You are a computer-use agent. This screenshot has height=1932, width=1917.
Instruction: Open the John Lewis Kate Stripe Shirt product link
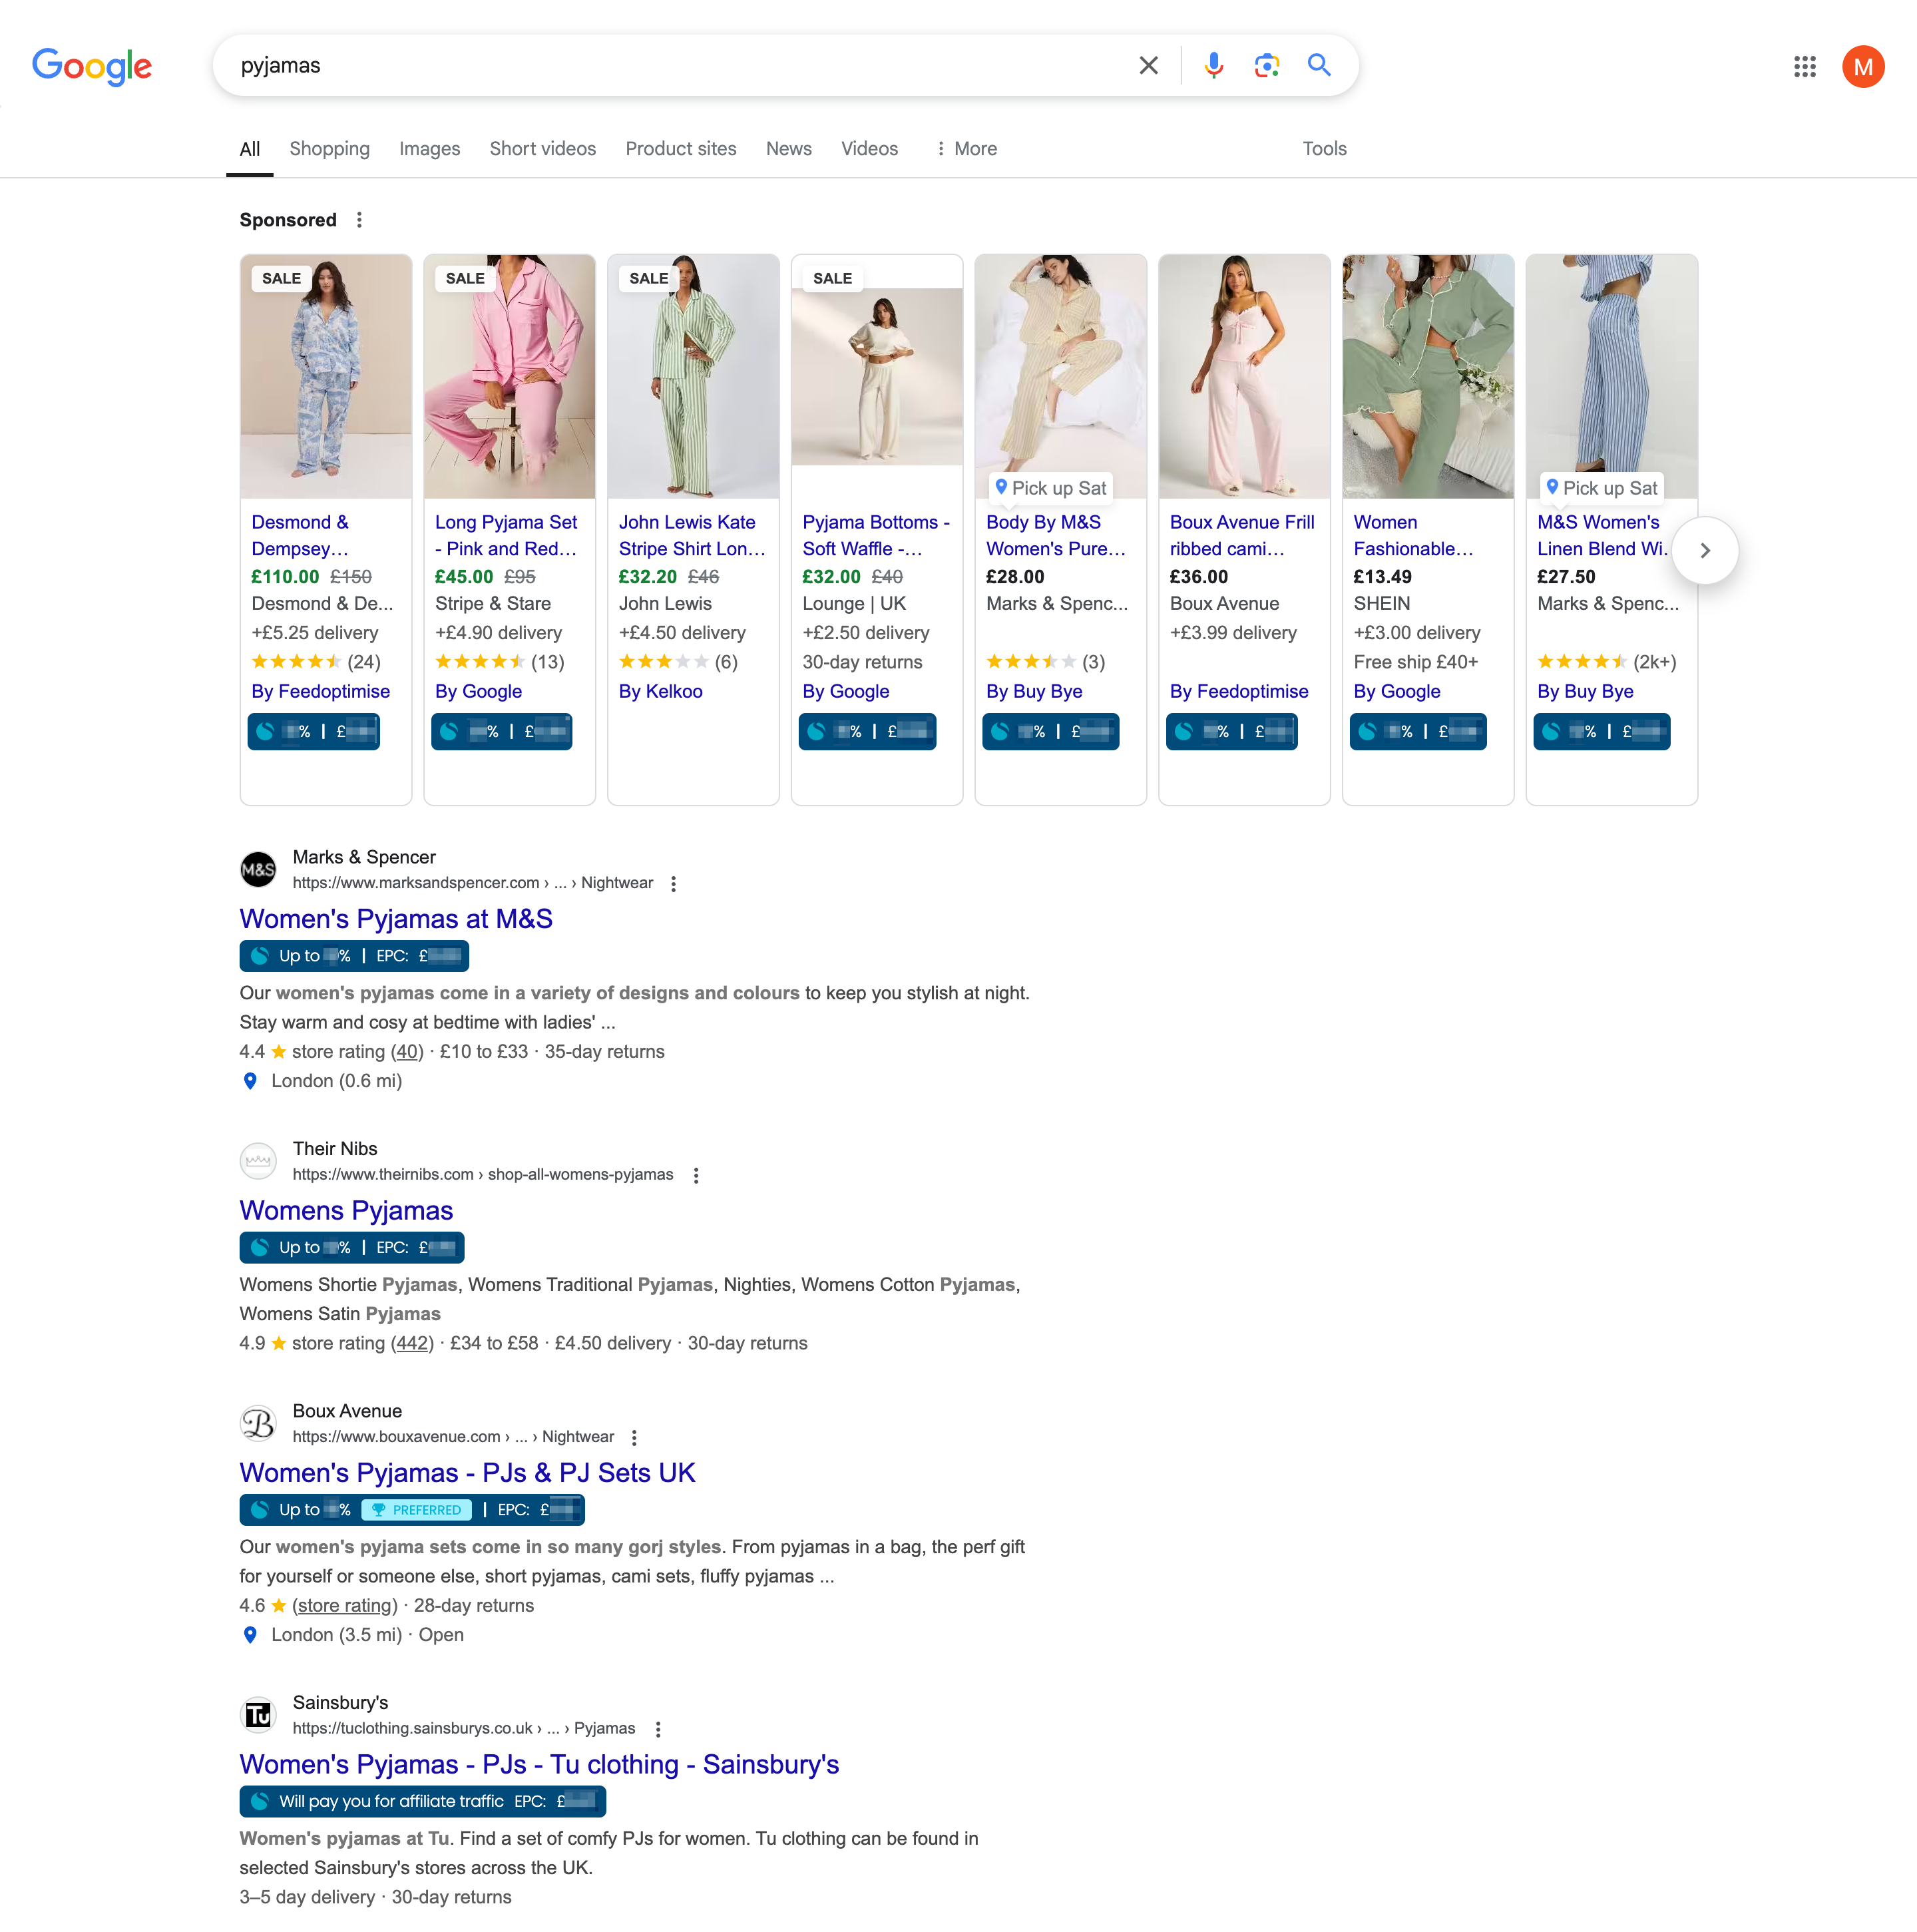692,536
